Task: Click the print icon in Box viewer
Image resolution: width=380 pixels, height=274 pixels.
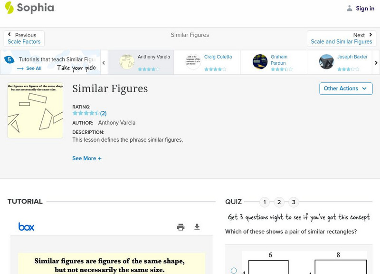Action: click(x=180, y=227)
